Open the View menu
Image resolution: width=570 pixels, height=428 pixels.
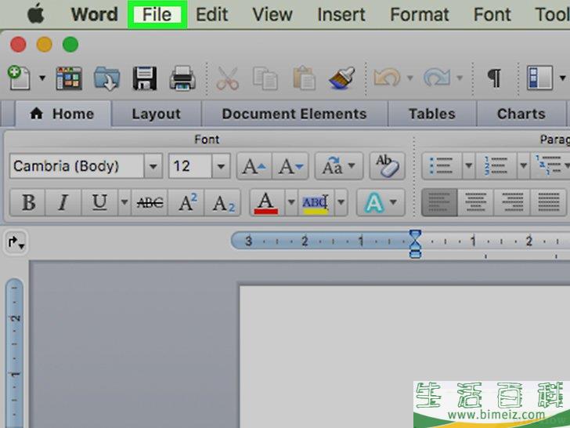272,15
